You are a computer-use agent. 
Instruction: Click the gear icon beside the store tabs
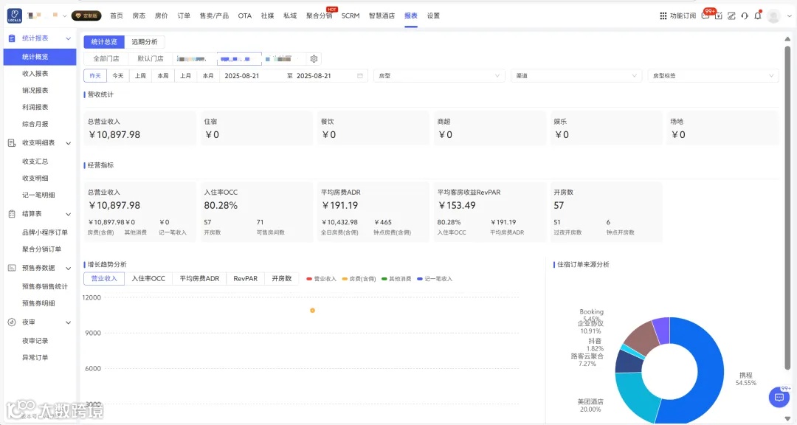pyautogui.click(x=313, y=58)
